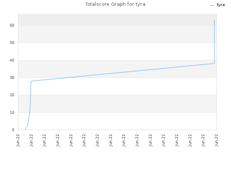This screenshot has width=231, height=173.
Task: Click the y-axis label '50'
Action: 12,43
